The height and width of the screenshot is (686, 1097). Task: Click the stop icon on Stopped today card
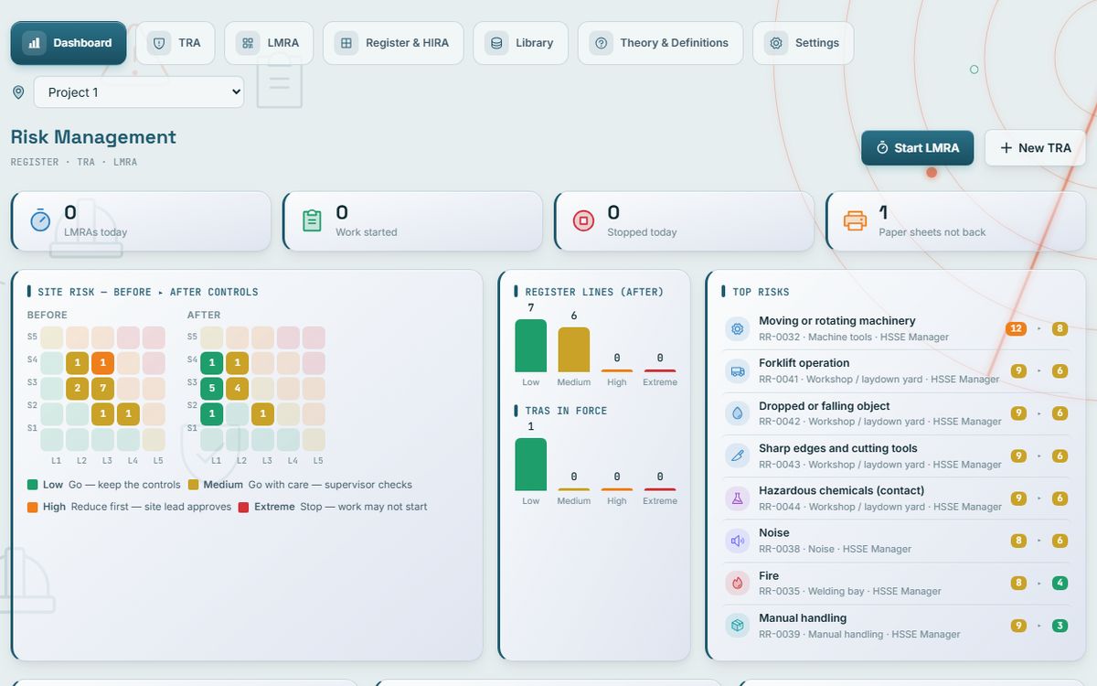click(x=583, y=220)
